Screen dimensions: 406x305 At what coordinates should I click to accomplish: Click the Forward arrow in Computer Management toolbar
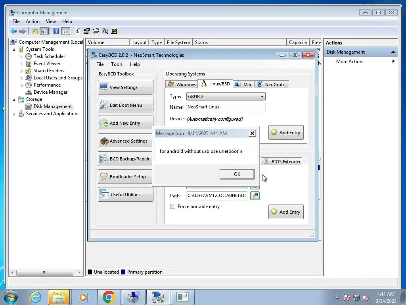tap(23, 31)
